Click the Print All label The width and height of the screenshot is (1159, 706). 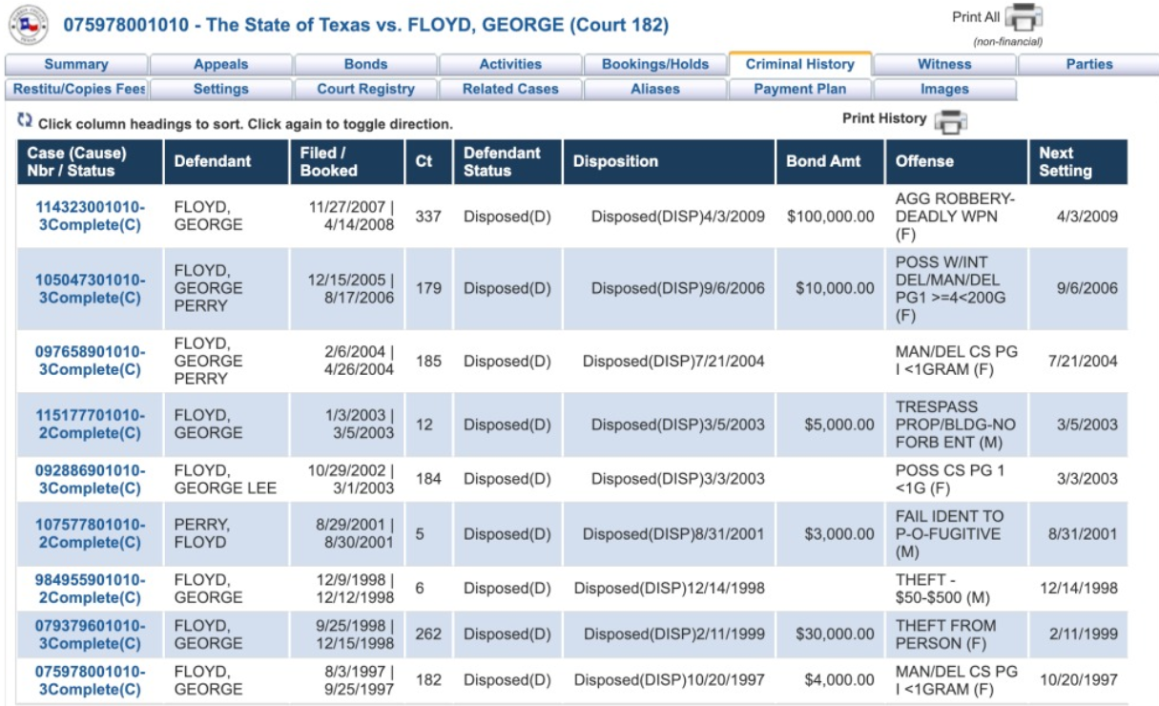pos(975,17)
